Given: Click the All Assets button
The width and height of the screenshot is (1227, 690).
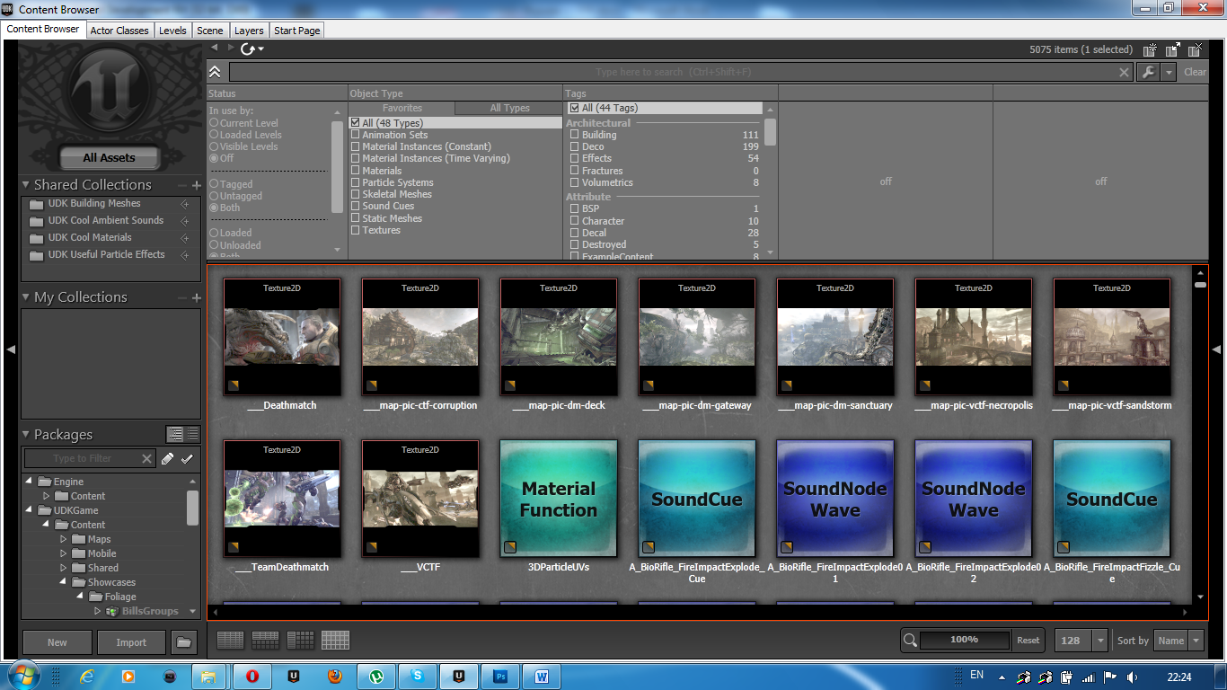Looking at the screenshot, I should (x=109, y=158).
